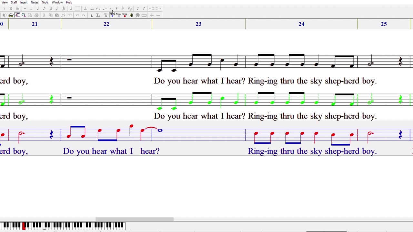Image resolution: width=413 pixels, height=232 pixels.
Task: Start recording with Rec button
Action: click(106, 15)
